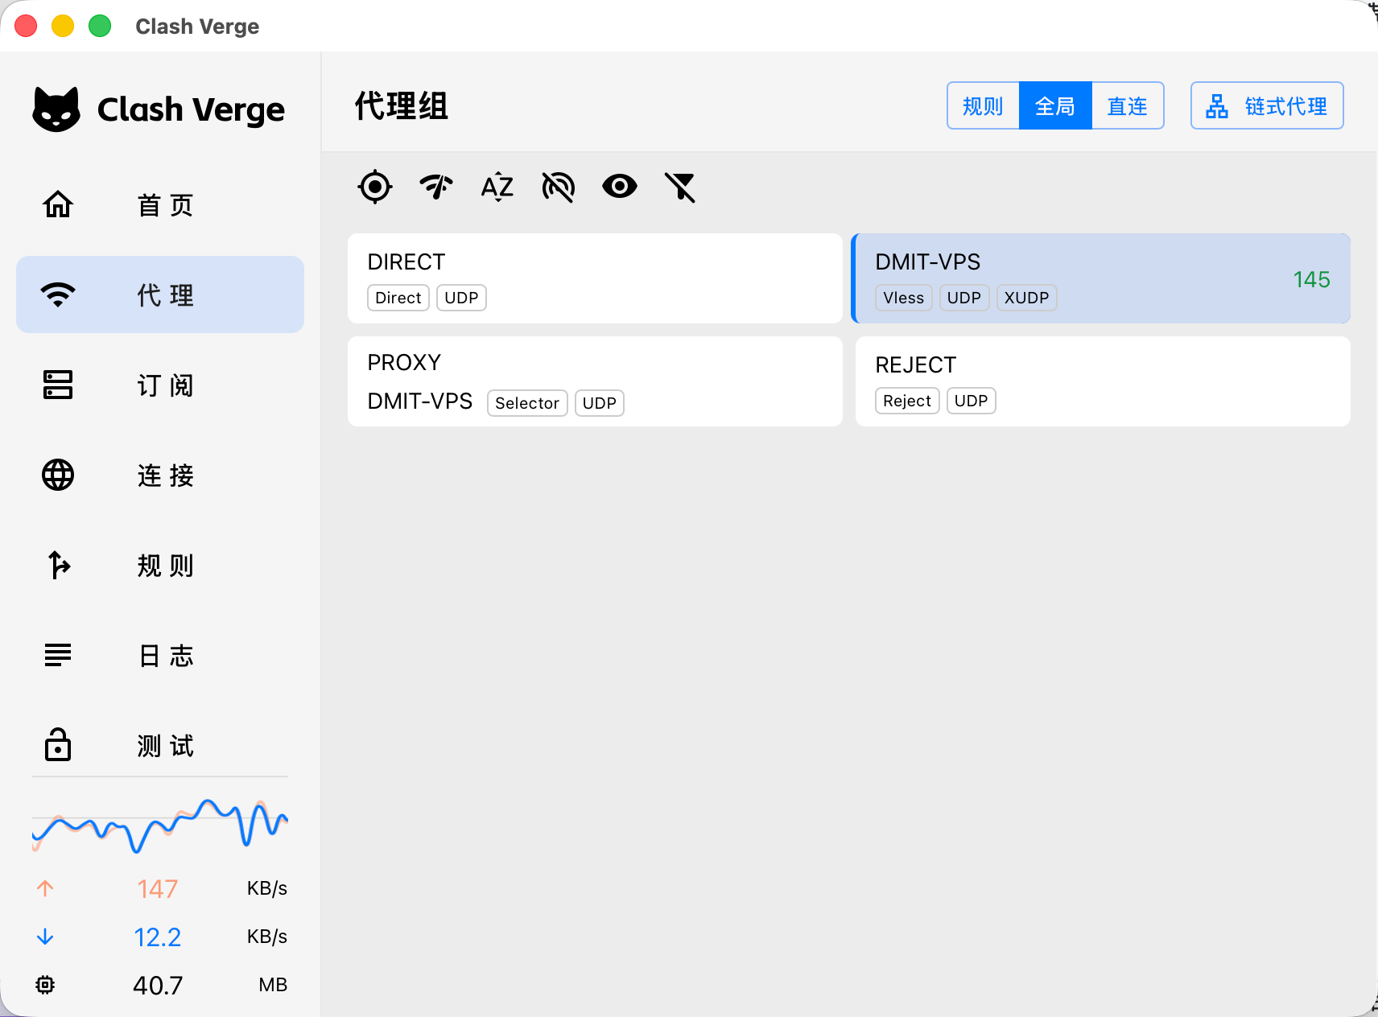The height and width of the screenshot is (1017, 1378).
Task: Switch mode to 规则 in header
Action: pyautogui.click(x=983, y=105)
